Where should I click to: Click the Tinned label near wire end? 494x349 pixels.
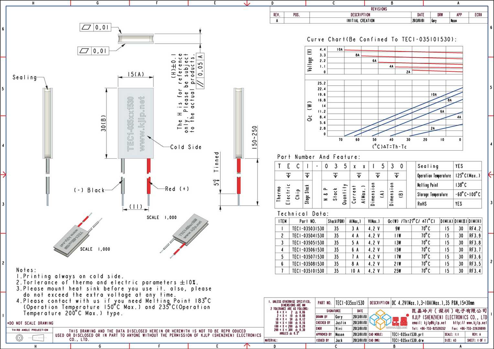[216, 162]
